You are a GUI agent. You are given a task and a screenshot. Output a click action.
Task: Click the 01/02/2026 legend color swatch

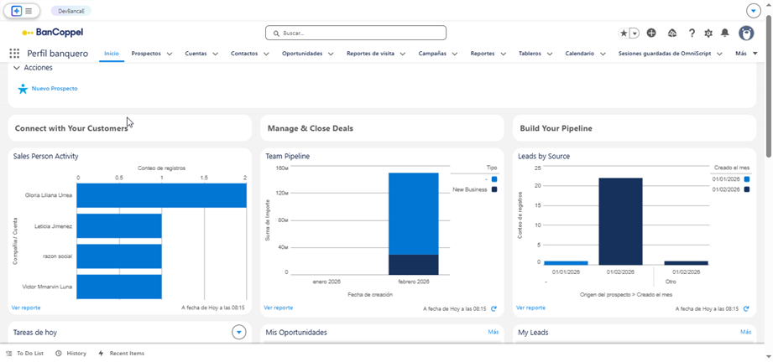point(747,189)
